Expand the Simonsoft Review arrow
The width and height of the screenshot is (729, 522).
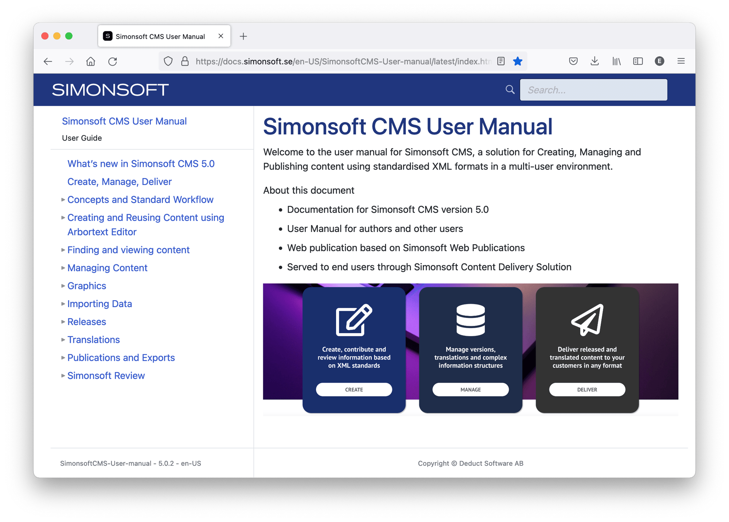pos(63,375)
